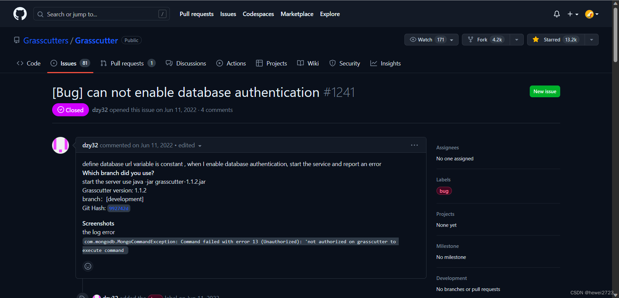619x298 pixels.
Task: Click the Public visibility badge
Action: pos(131,40)
